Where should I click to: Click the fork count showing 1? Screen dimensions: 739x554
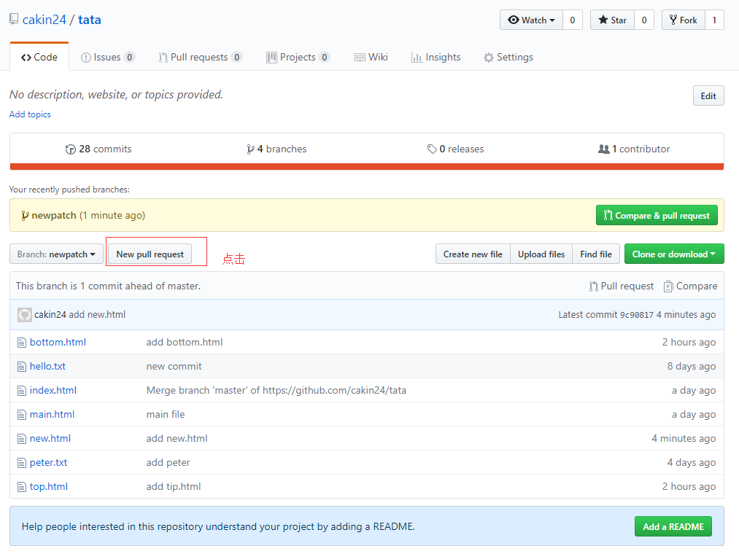[714, 20]
